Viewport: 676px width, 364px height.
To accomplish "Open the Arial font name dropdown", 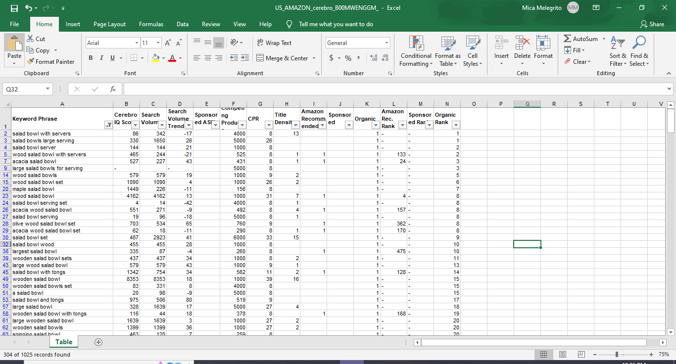I will (x=137, y=43).
